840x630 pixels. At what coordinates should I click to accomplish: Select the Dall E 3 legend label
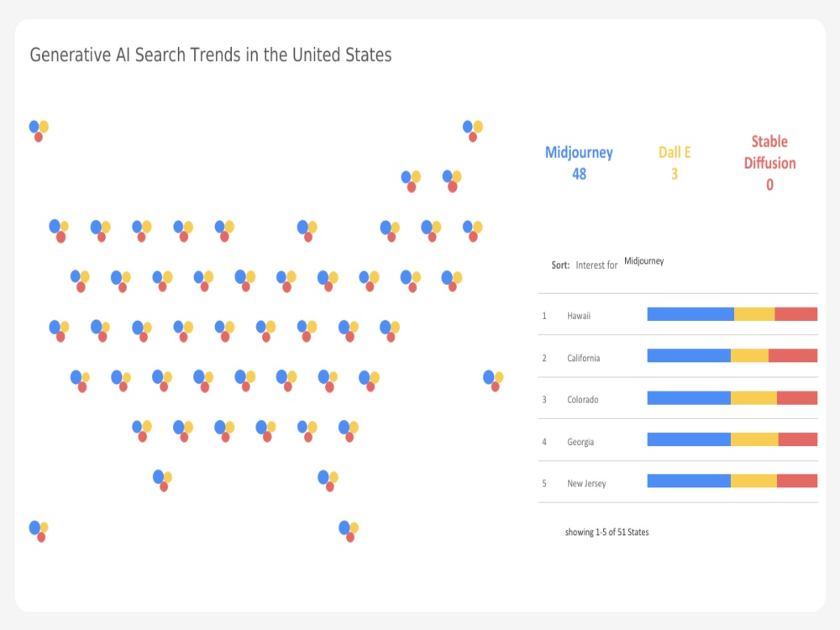[x=675, y=163]
